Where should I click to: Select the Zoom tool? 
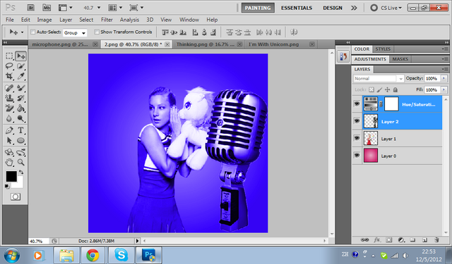pyautogui.click(x=20, y=163)
